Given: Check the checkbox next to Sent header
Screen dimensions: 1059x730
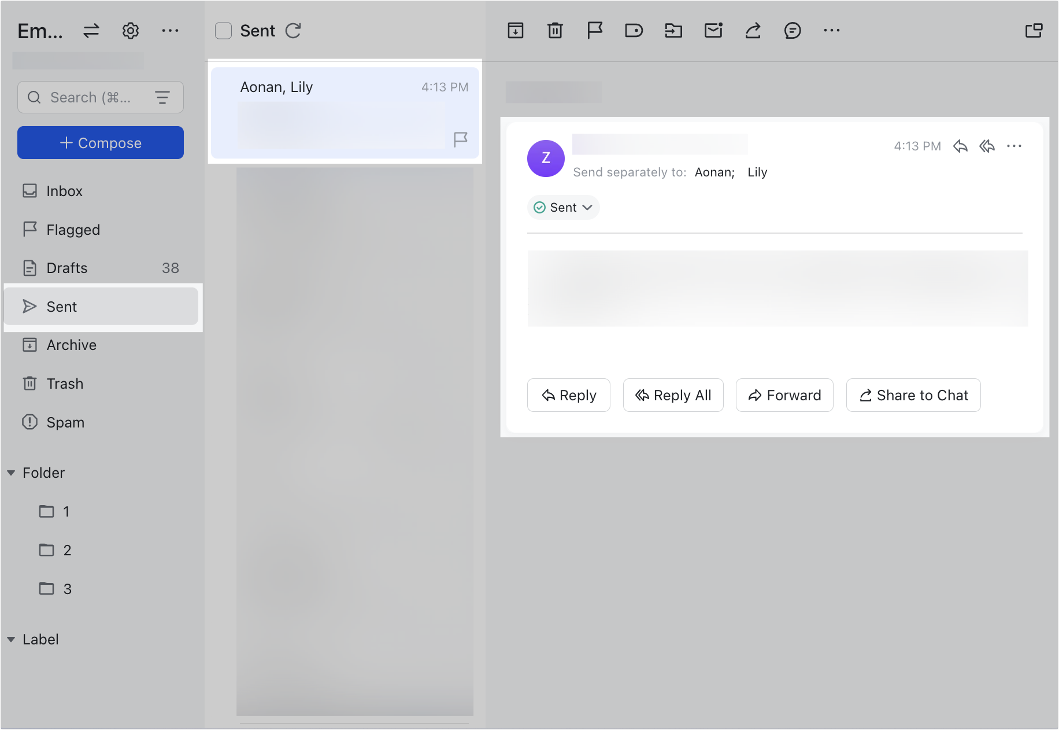Looking at the screenshot, I should coord(223,30).
